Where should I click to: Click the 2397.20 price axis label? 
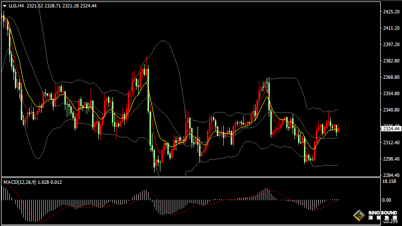[391, 45]
